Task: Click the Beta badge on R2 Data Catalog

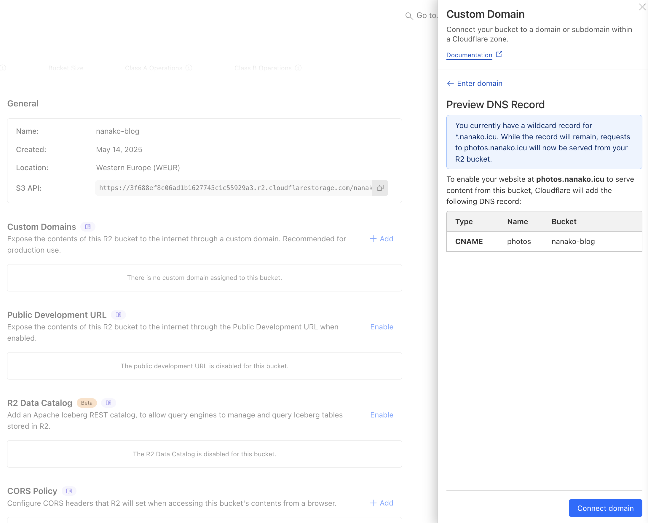Action: click(87, 403)
